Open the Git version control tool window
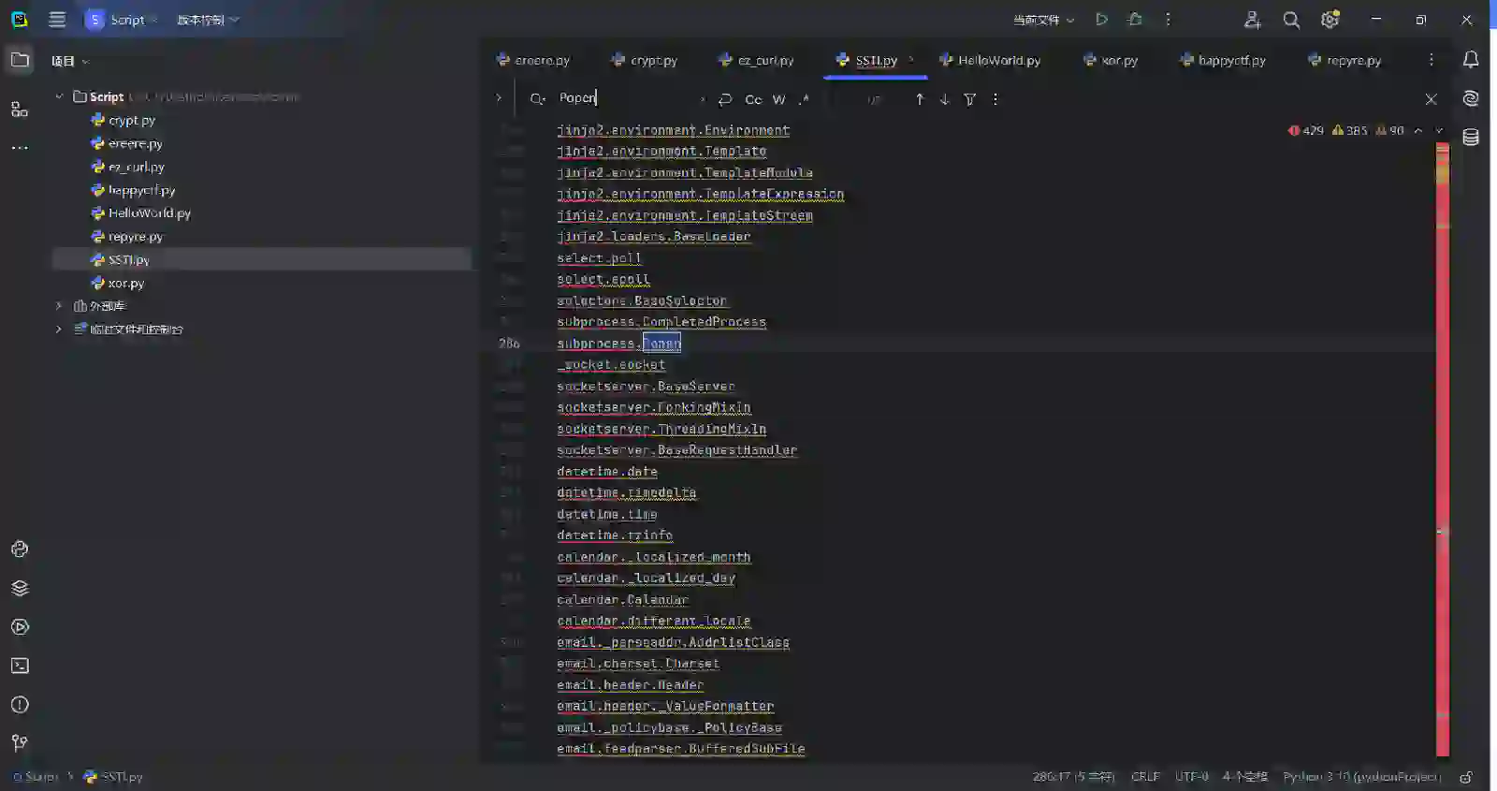Viewport: 1497px width, 791px height. (x=20, y=743)
